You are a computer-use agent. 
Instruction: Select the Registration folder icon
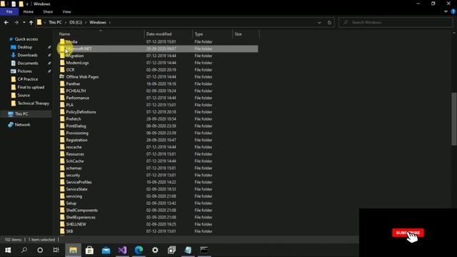[x=62, y=140]
